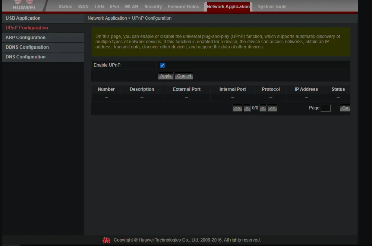Open USB Application in sidebar
The image size is (372, 246).
pyautogui.click(x=23, y=18)
